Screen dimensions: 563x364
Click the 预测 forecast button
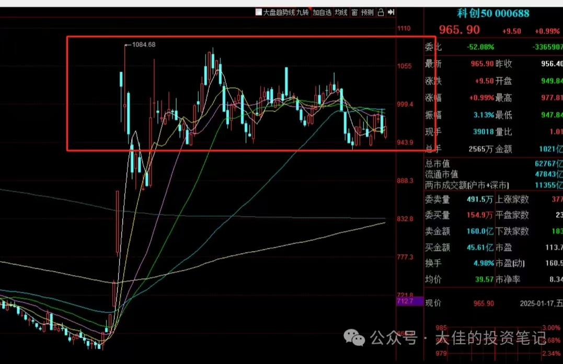click(x=367, y=12)
